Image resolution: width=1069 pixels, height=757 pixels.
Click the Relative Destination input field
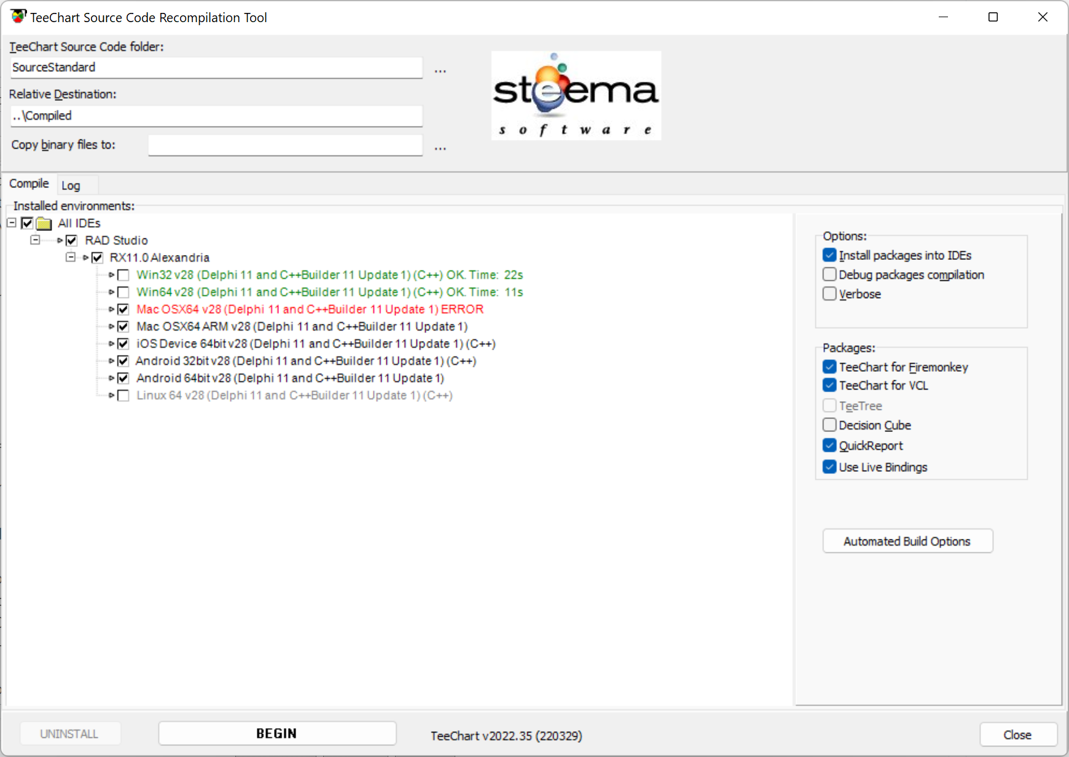click(x=216, y=116)
